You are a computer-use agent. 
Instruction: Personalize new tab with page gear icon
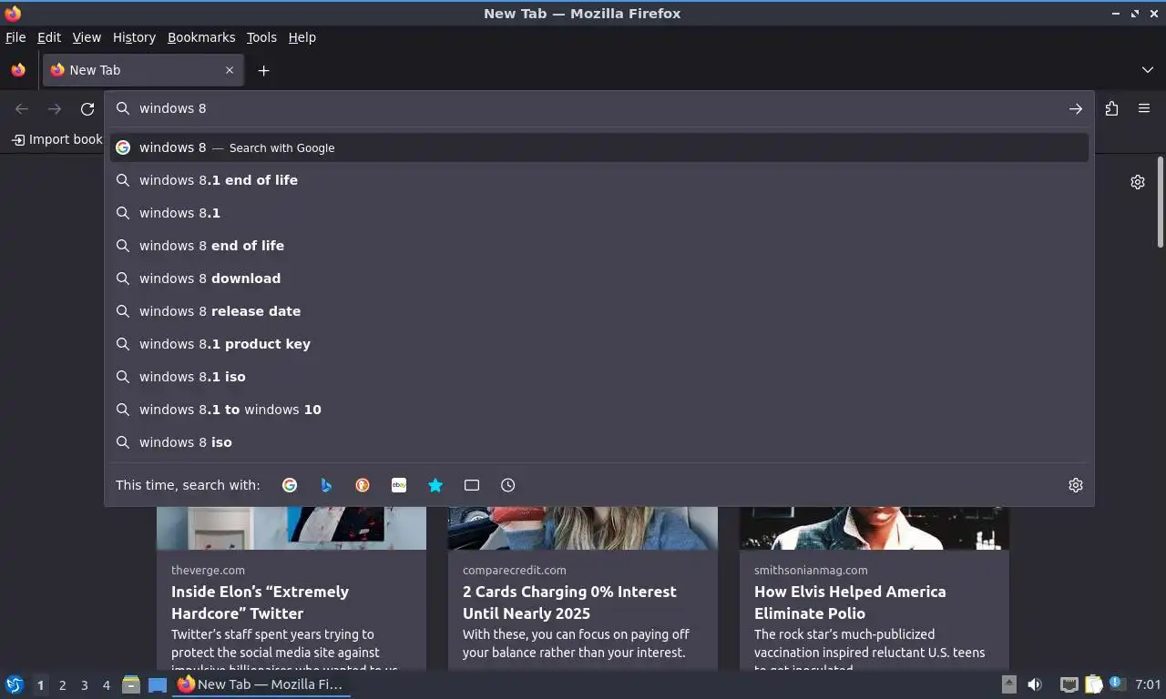(1138, 182)
